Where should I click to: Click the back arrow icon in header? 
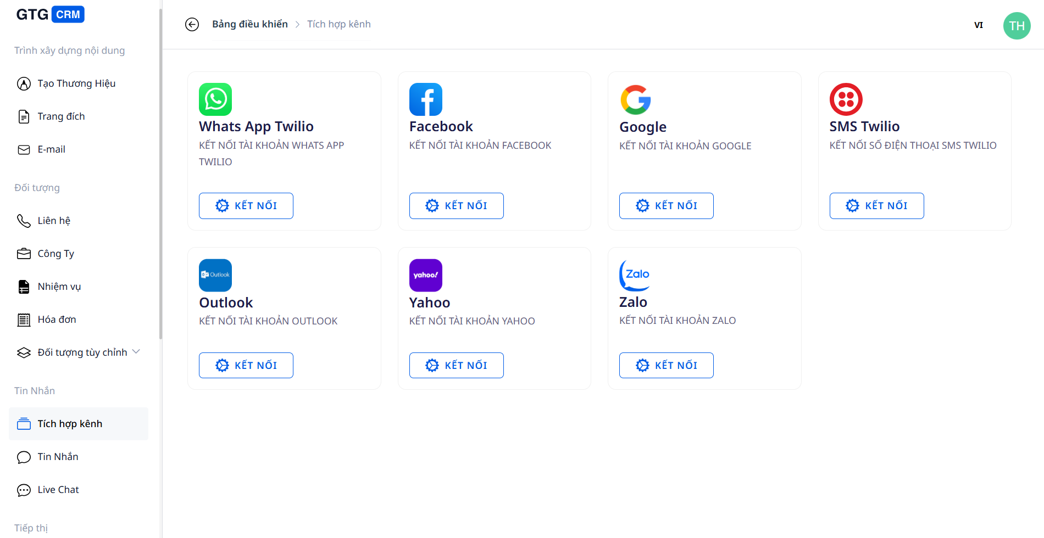192,25
